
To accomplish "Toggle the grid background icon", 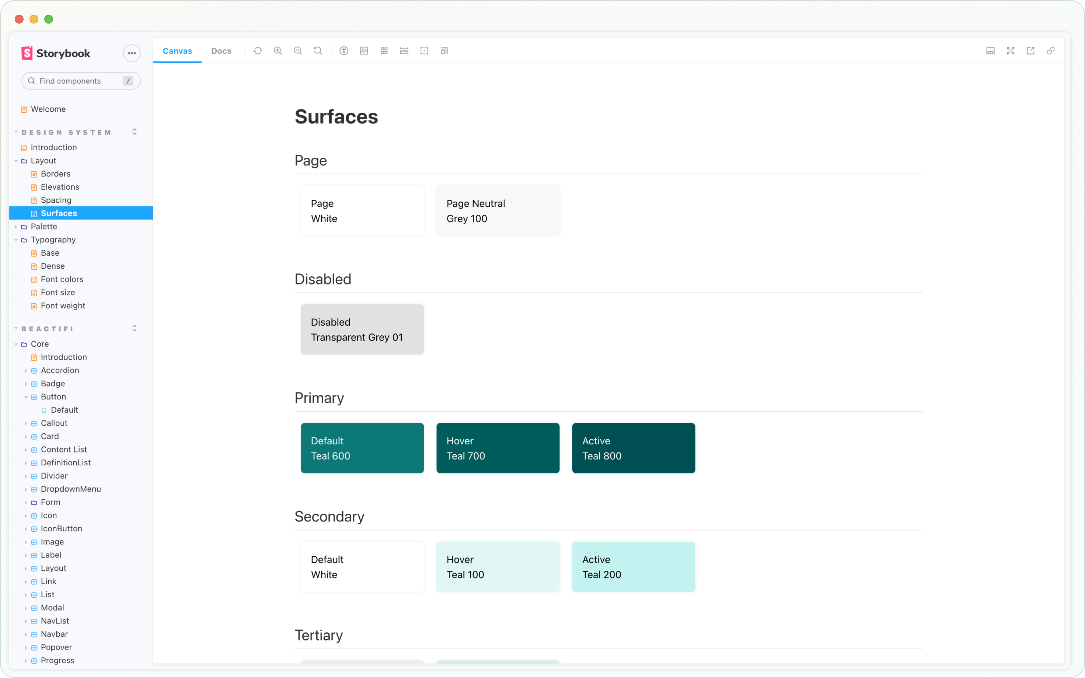I will pos(384,51).
